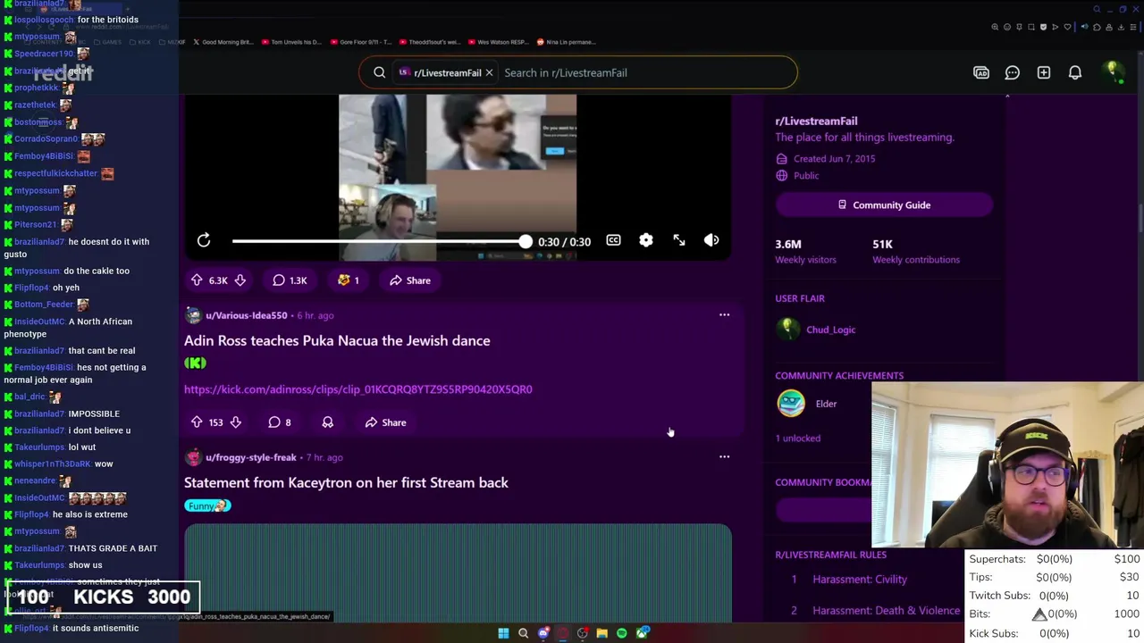1144x643 pixels.
Task: Open the Windows Start button
Action: click(503, 633)
